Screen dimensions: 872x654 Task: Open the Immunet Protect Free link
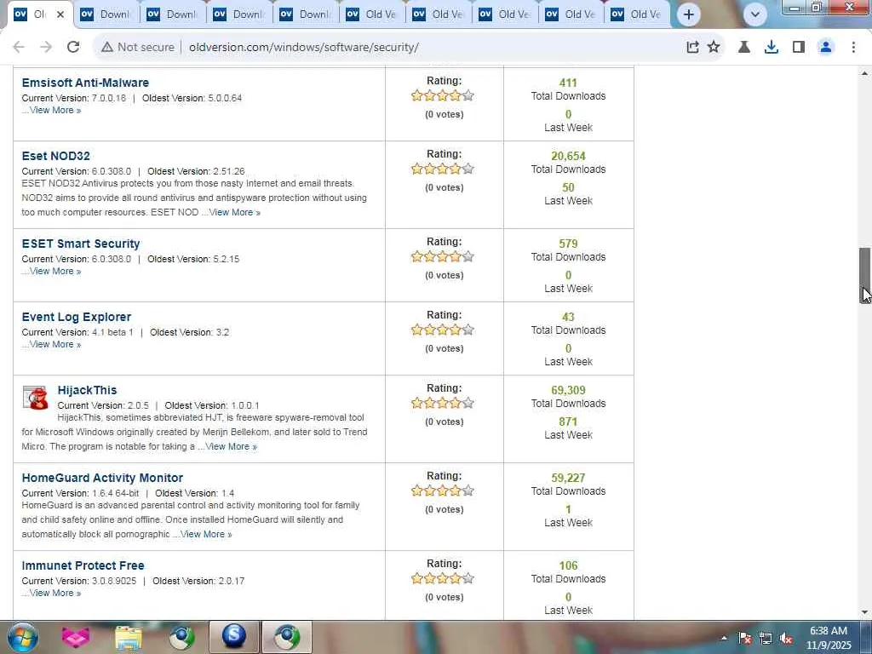[83, 565]
